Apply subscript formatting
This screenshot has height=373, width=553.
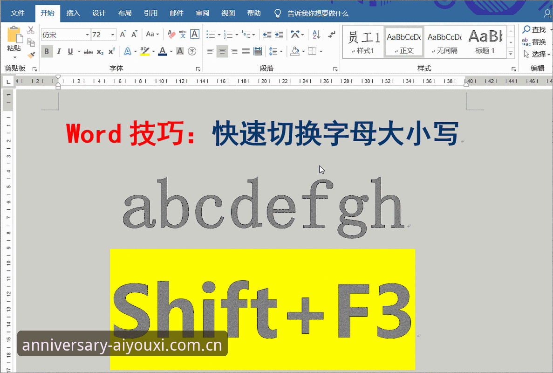100,52
